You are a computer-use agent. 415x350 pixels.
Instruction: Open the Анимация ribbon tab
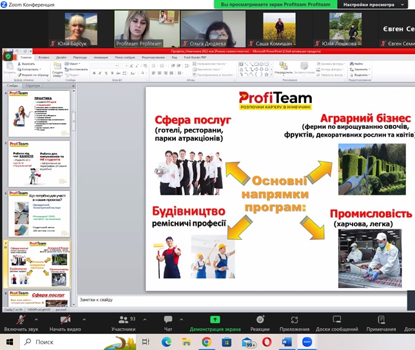tap(101, 57)
